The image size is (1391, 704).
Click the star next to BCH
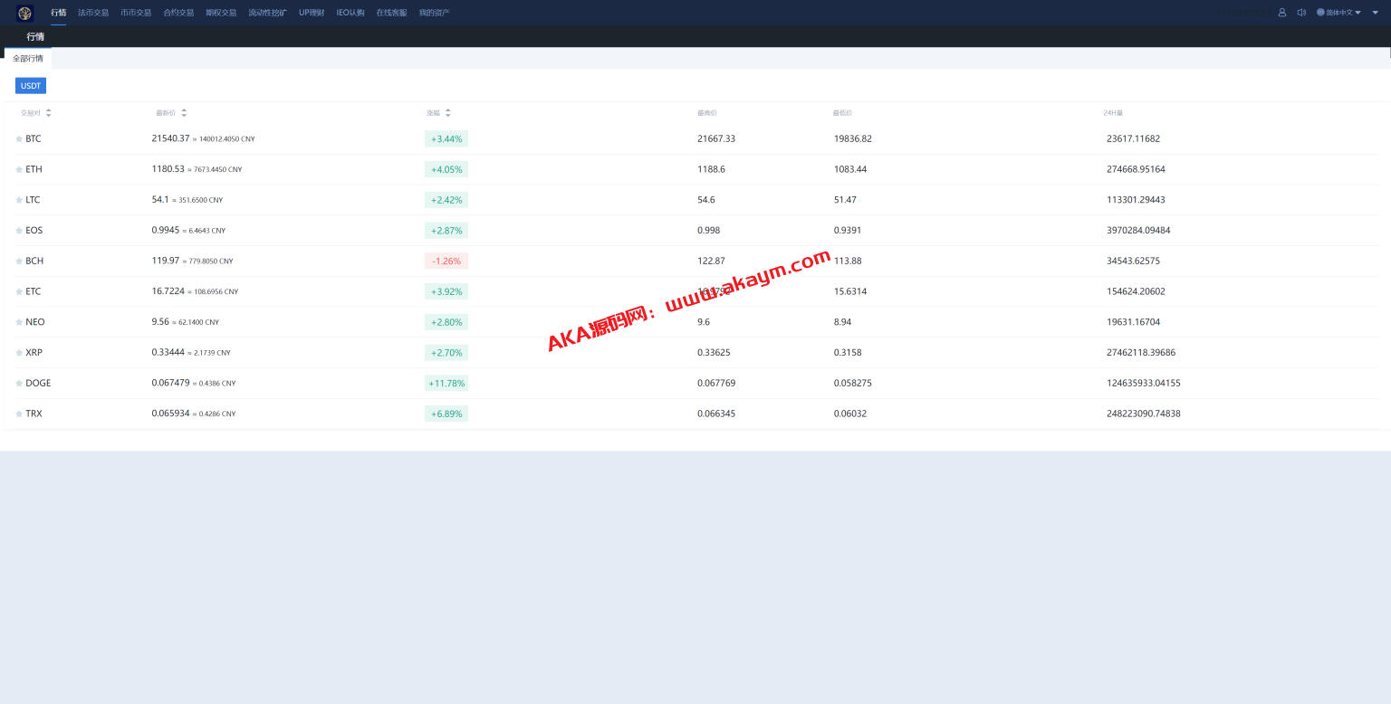click(x=19, y=262)
